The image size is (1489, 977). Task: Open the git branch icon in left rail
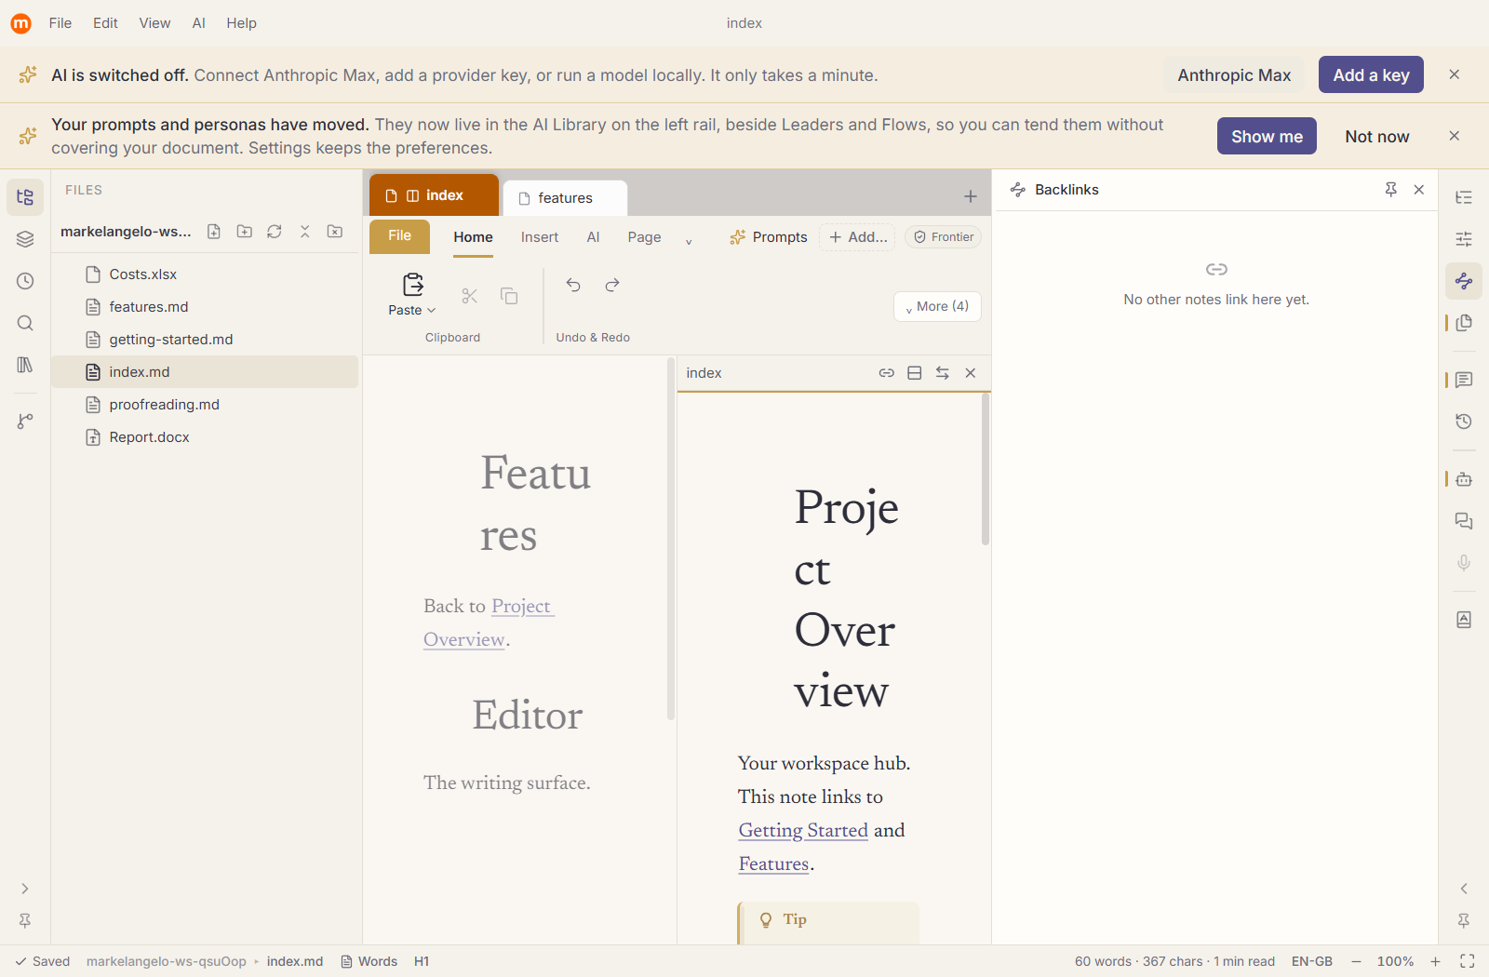(25, 422)
